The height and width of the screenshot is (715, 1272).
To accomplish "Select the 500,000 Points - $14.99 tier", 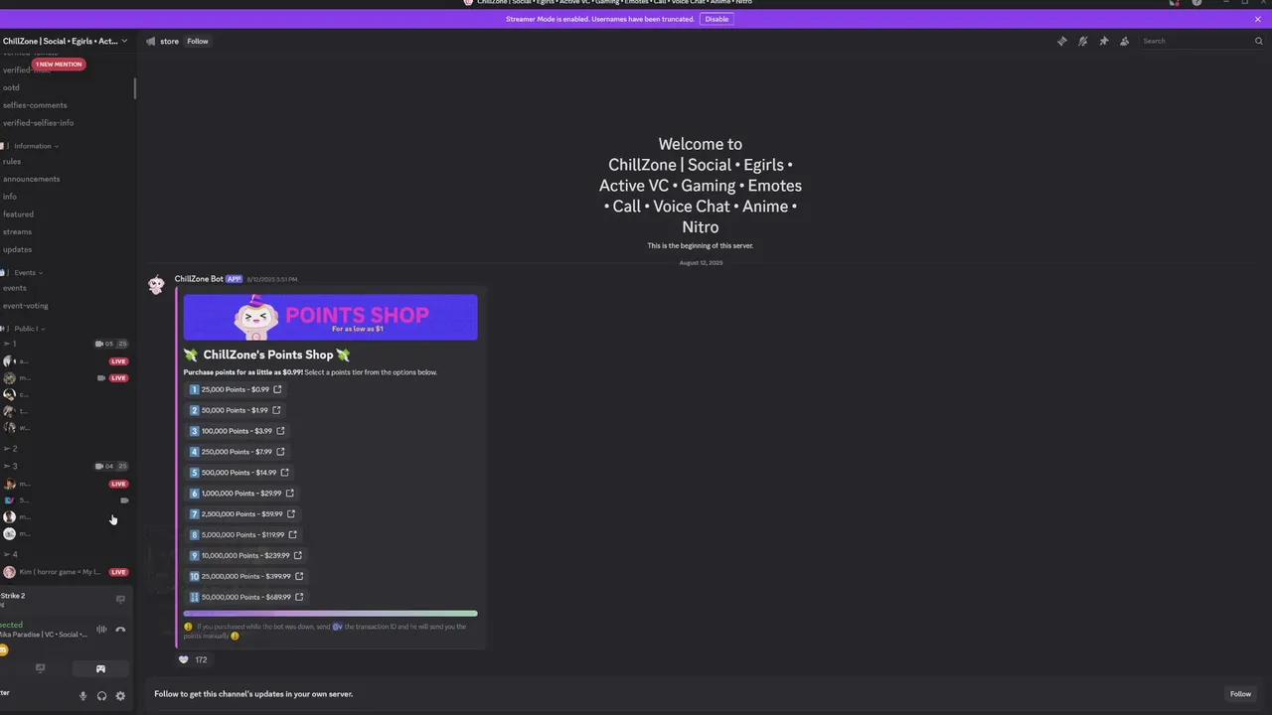I will (x=238, y=473).
